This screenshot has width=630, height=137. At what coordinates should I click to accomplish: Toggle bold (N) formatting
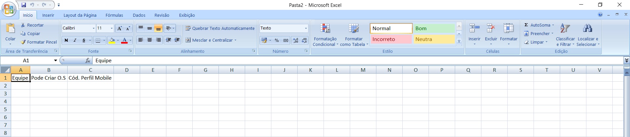(x=66, y=40)
